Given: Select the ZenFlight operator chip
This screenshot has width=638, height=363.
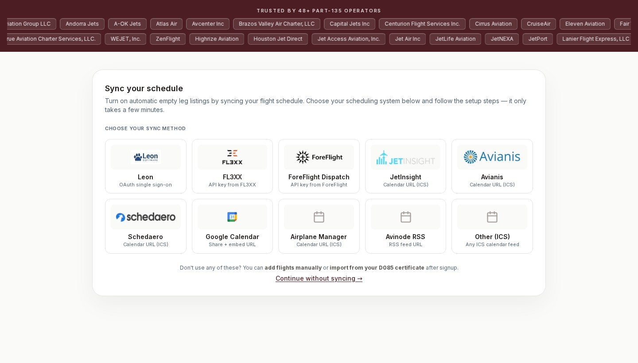Looking at the screenshot, I should [x=167, y=39].
